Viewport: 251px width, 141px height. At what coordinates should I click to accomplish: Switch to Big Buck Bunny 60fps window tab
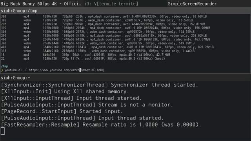(x=42, y=4)
